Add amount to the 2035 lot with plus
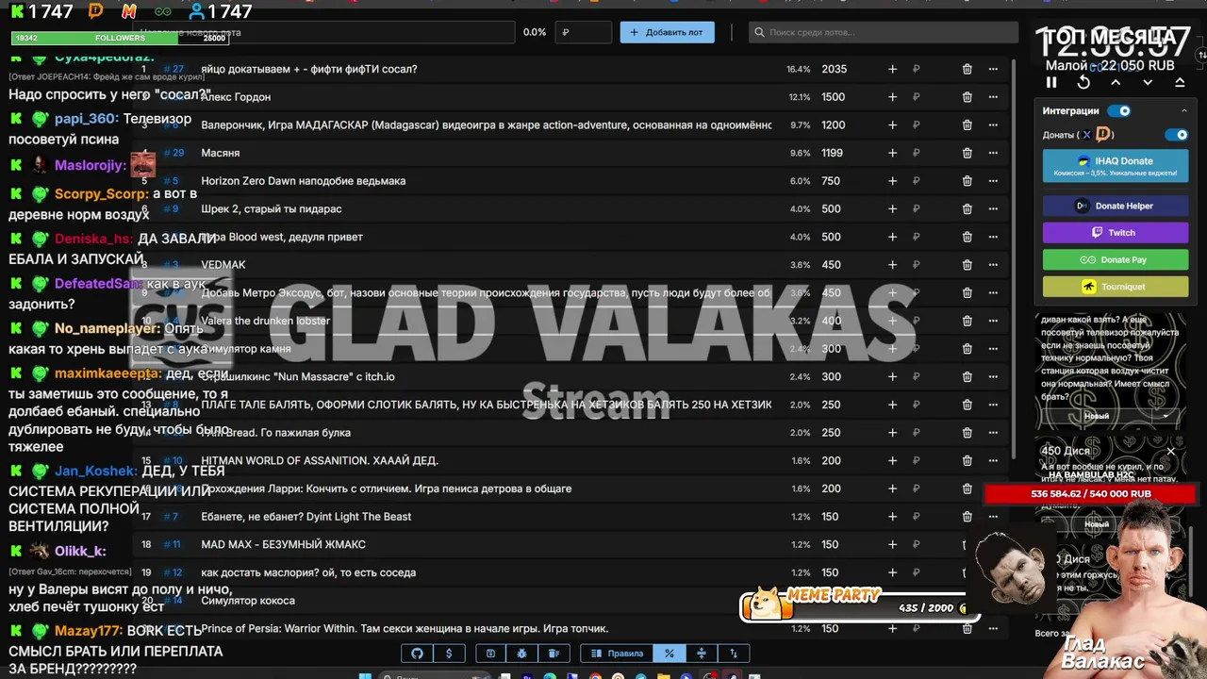 [x=892, y=69]
